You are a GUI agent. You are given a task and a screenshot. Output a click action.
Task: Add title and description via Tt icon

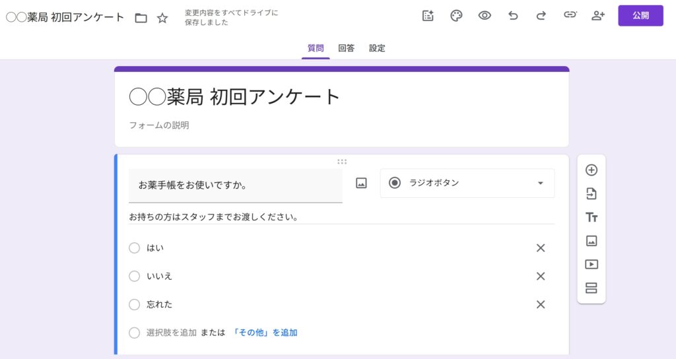[591, 218]
